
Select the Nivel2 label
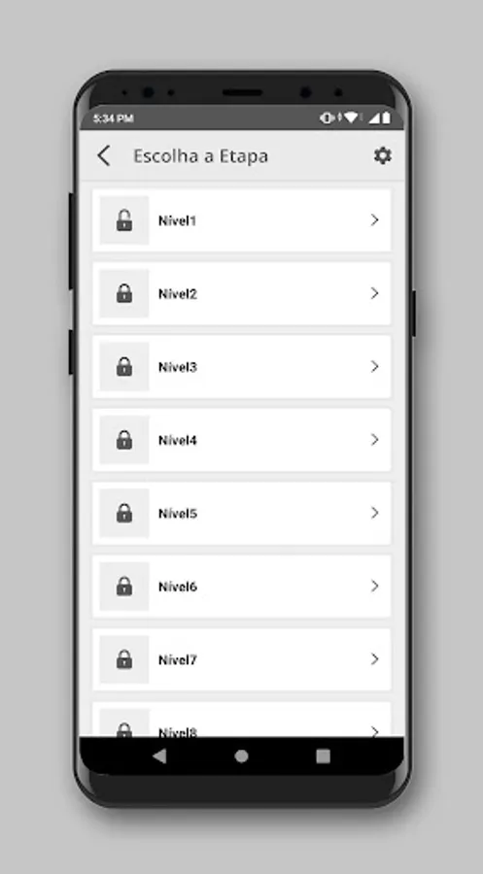[178, 293]
